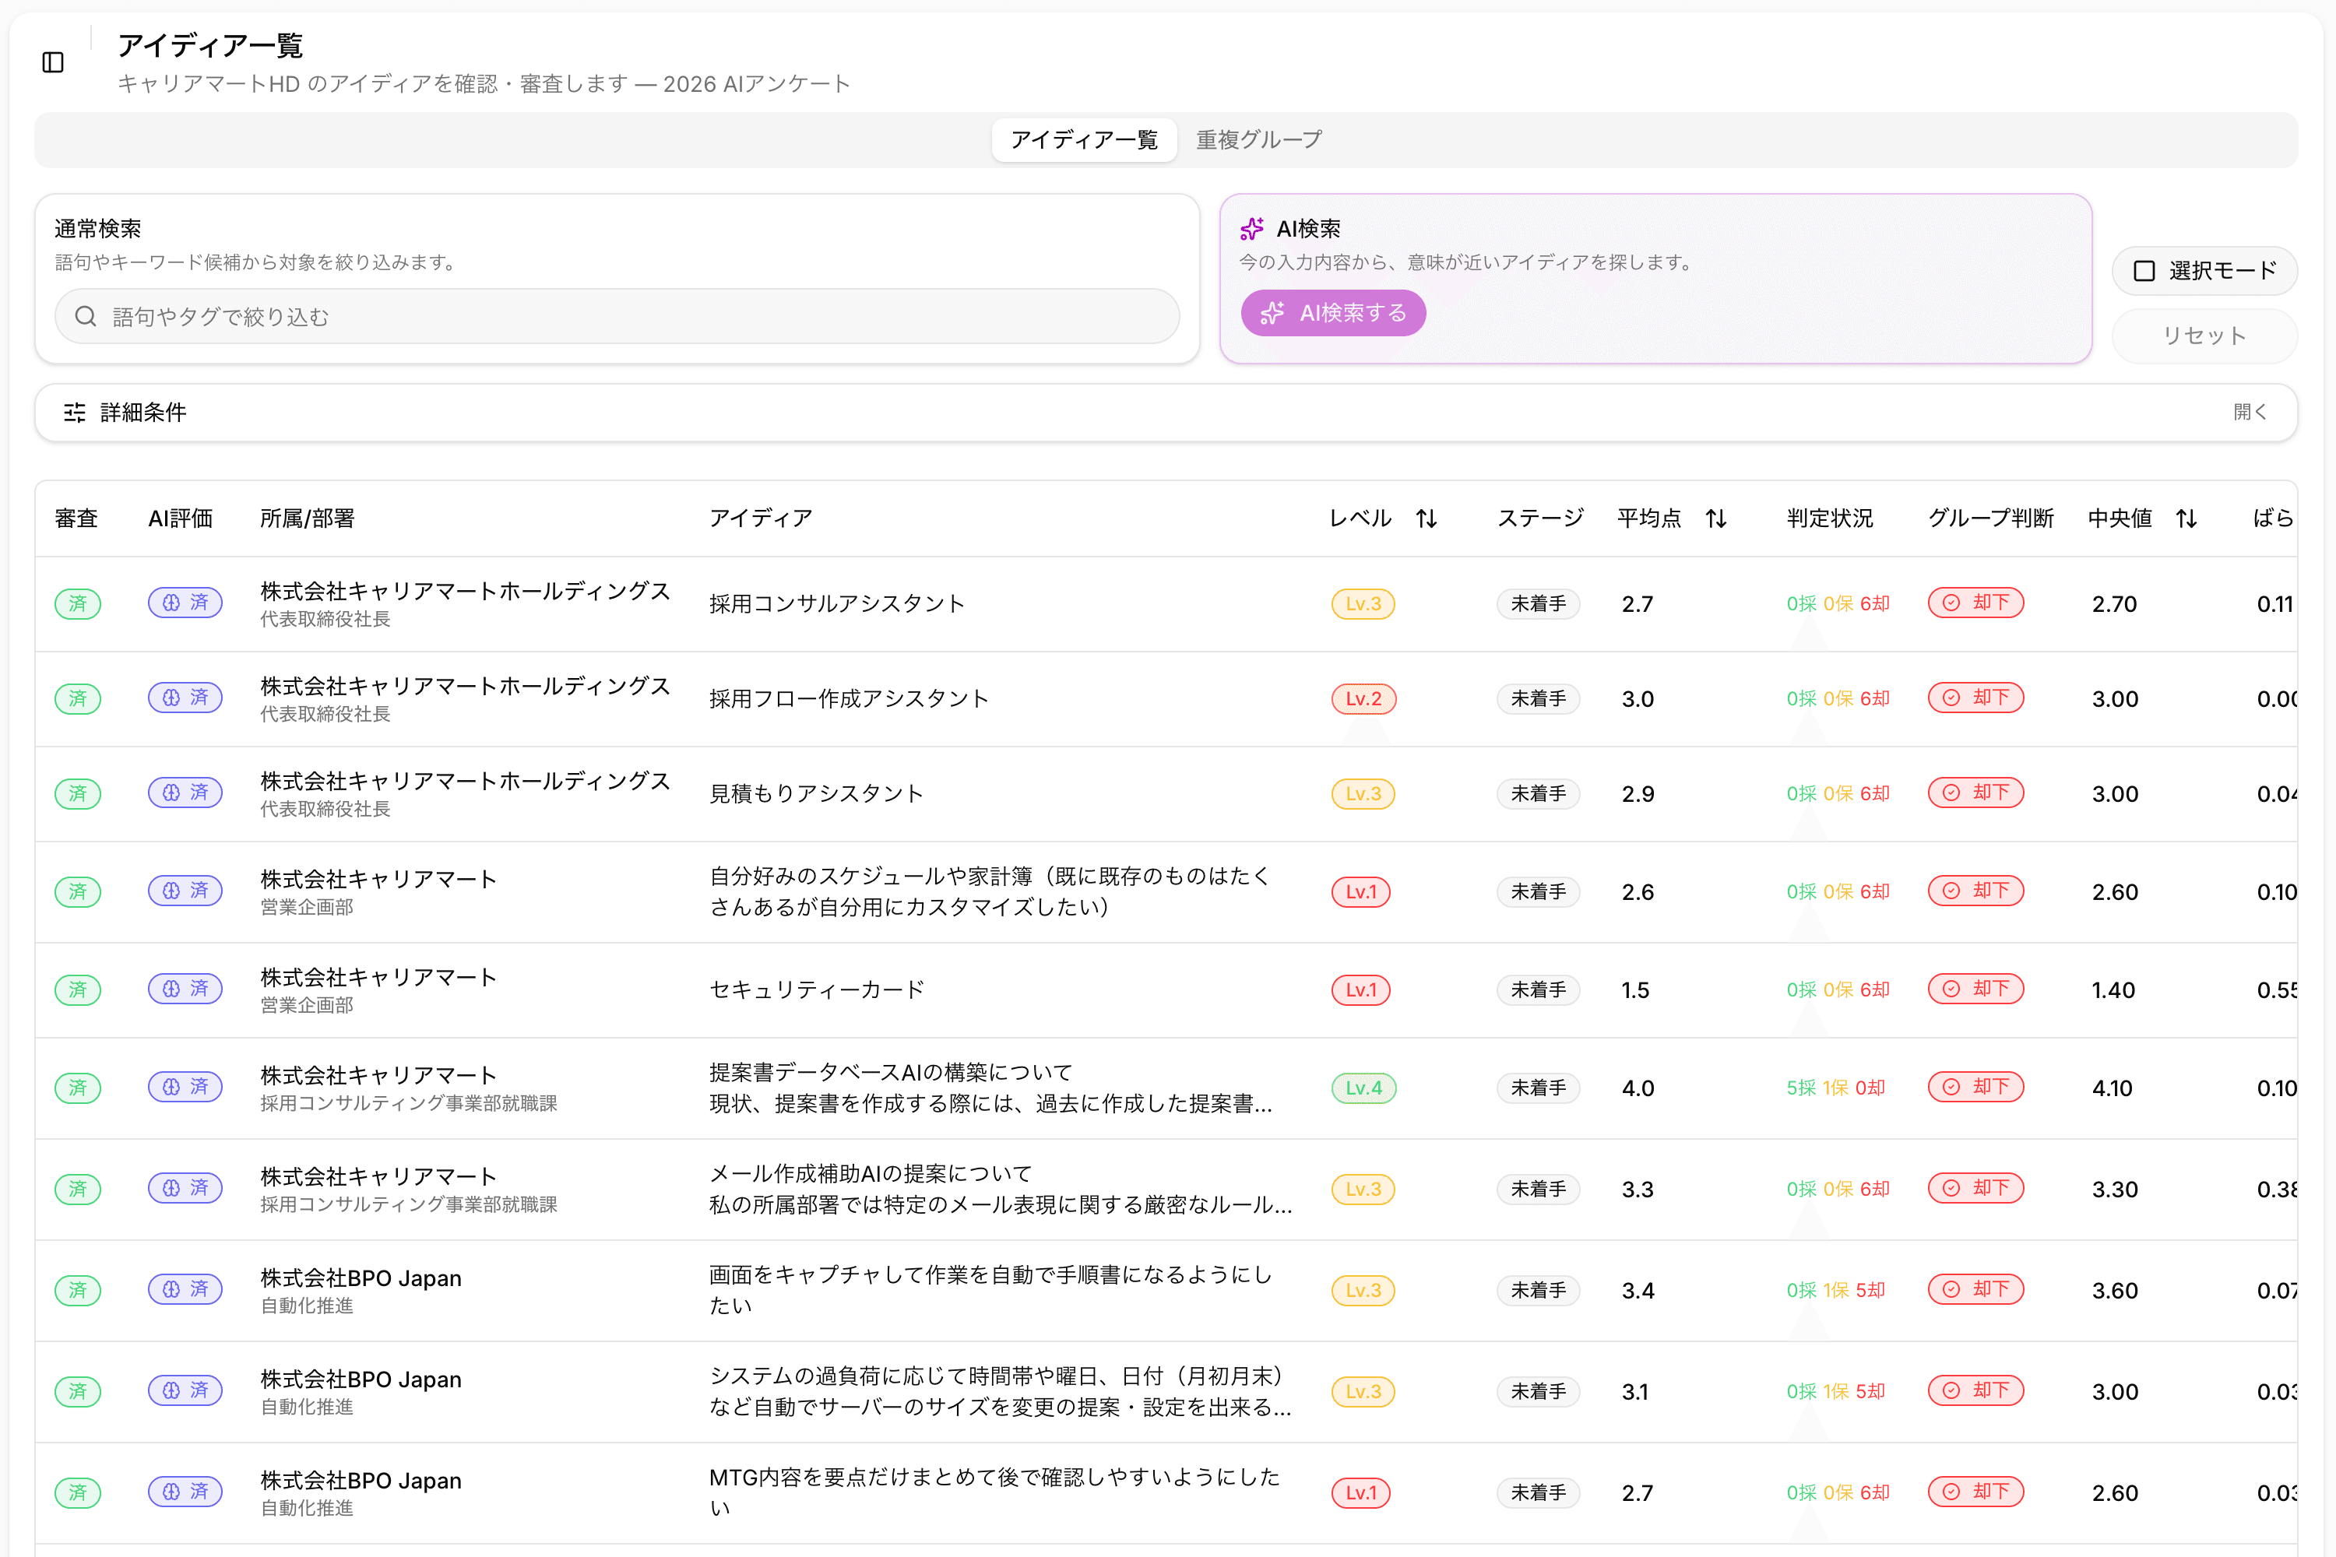
Task: Focus the 語句やタグで絞り込む search field
Action: coord(617,316)
